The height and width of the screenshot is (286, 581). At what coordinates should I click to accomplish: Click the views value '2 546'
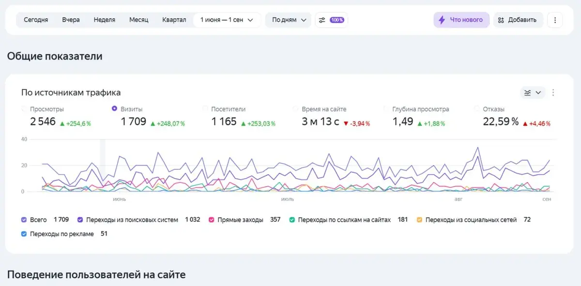43,121
